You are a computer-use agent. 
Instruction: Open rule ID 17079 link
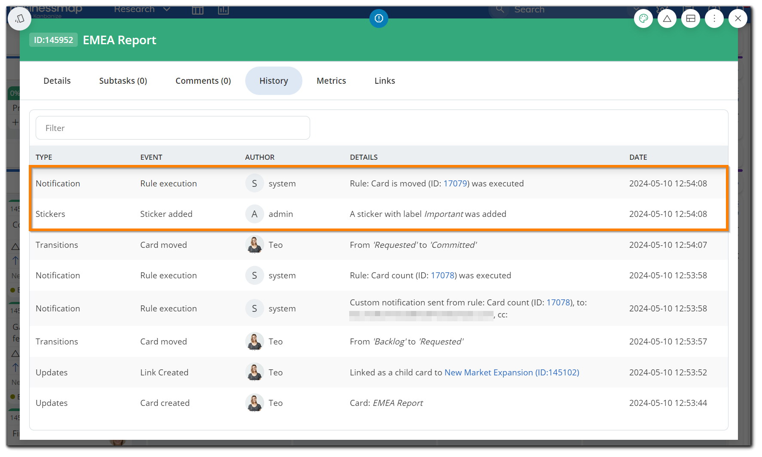[455, 183]
